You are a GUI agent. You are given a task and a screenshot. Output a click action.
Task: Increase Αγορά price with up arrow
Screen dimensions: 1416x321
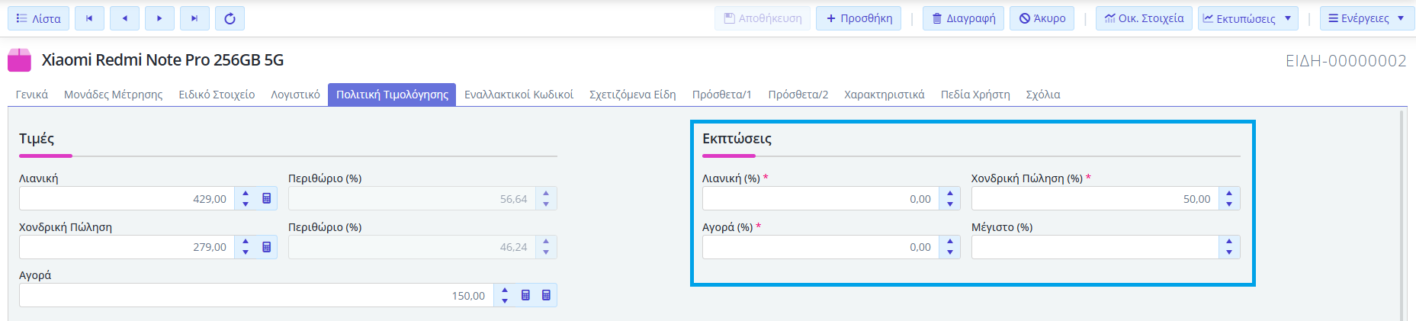(x=505, y=290)
